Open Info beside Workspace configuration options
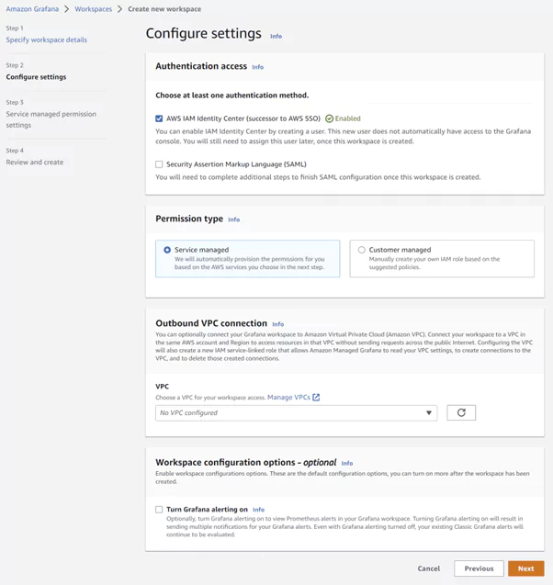The image size is (553, 585). click(x=346, y=463)
